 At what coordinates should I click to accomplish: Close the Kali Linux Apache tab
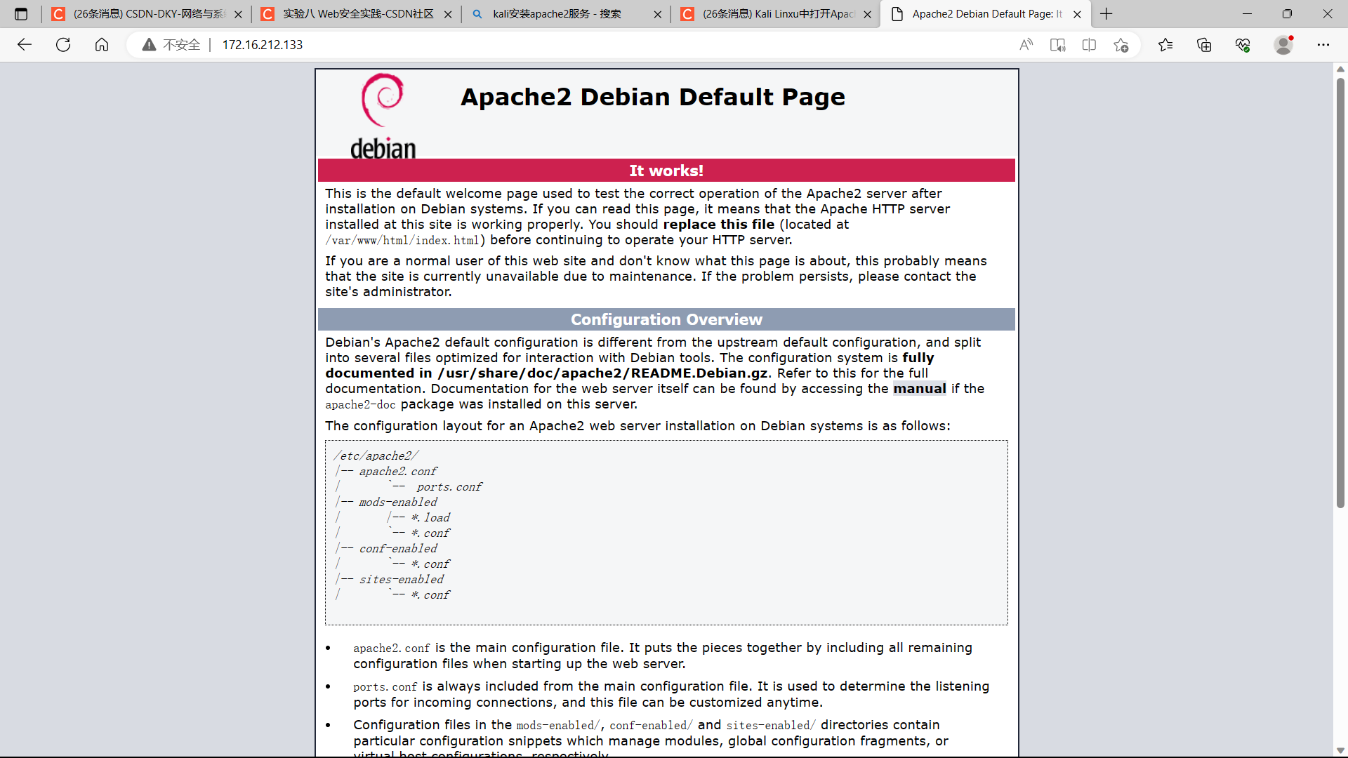coord(867,14)
